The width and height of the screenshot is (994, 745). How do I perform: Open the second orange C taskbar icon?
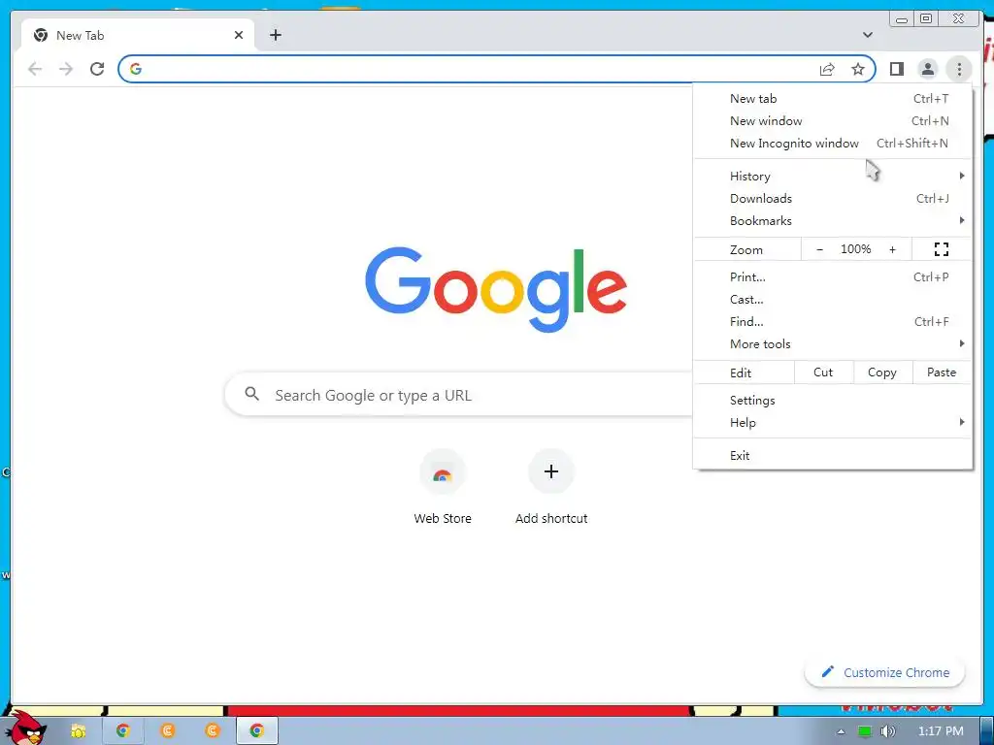213,730
